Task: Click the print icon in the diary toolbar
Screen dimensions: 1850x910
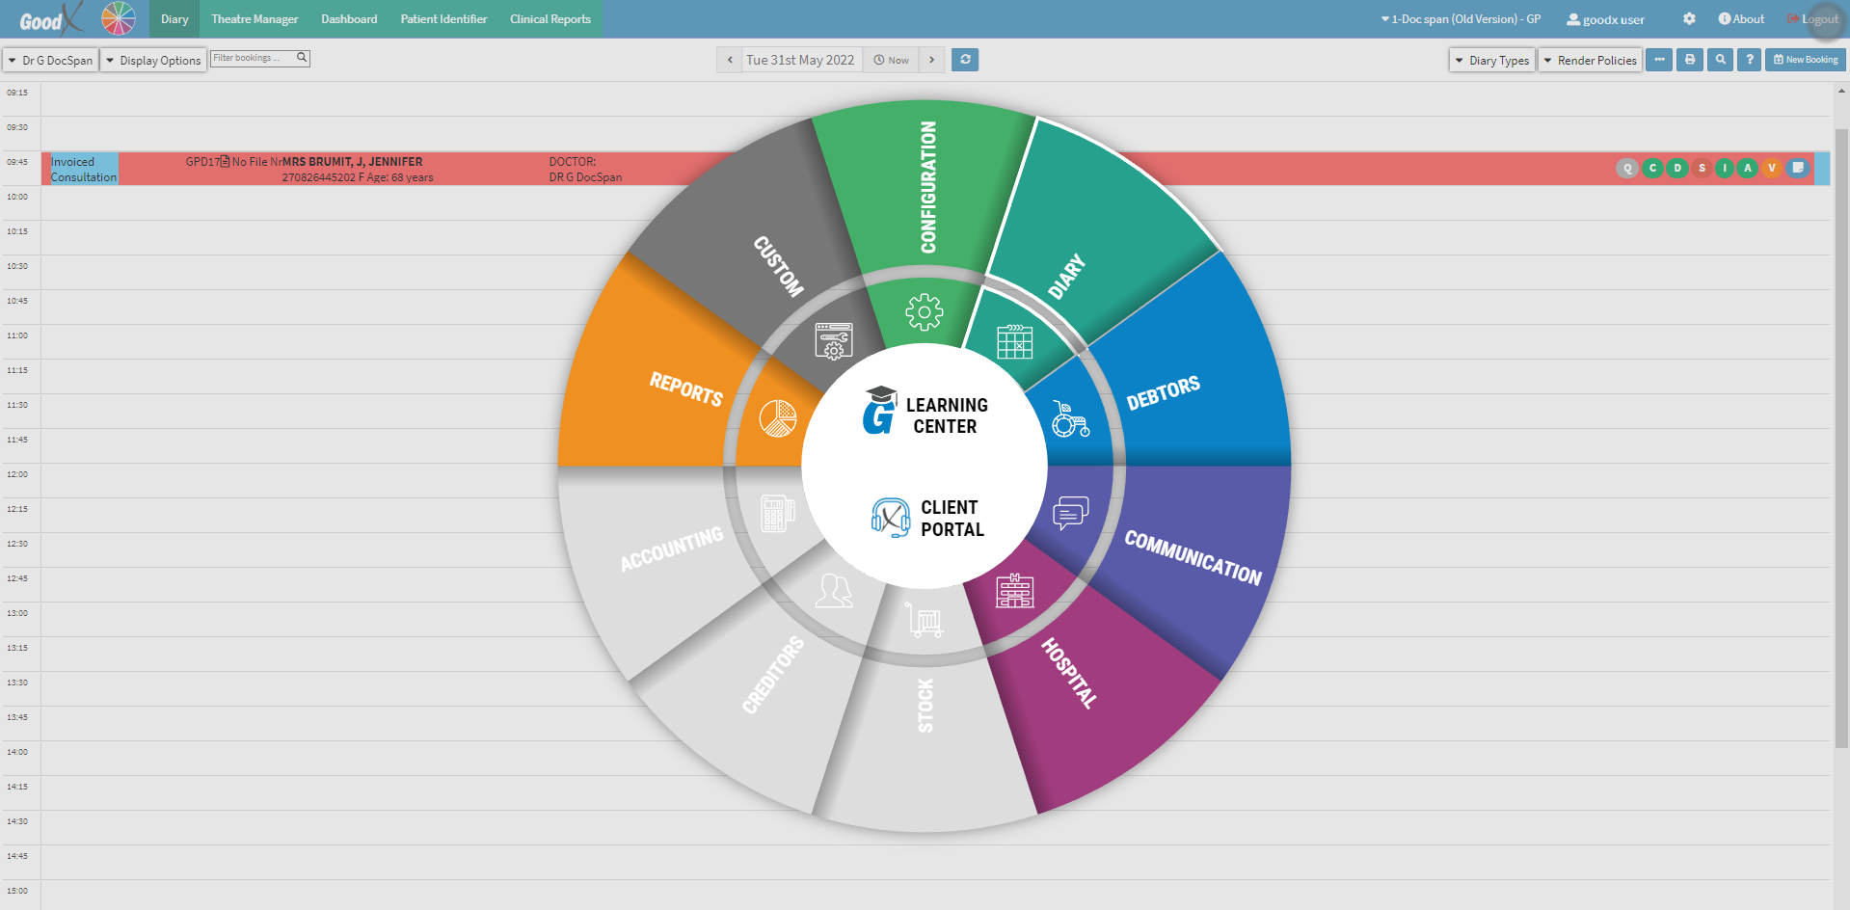Action: pos(1690,60)
